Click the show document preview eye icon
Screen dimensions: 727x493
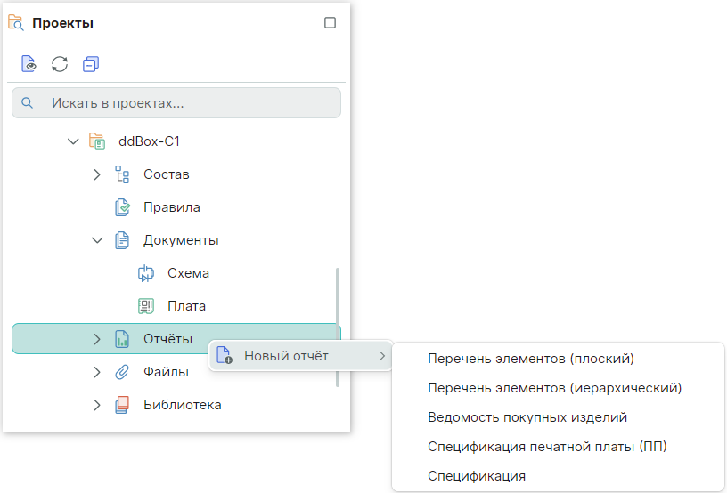[x=29, y=64]
